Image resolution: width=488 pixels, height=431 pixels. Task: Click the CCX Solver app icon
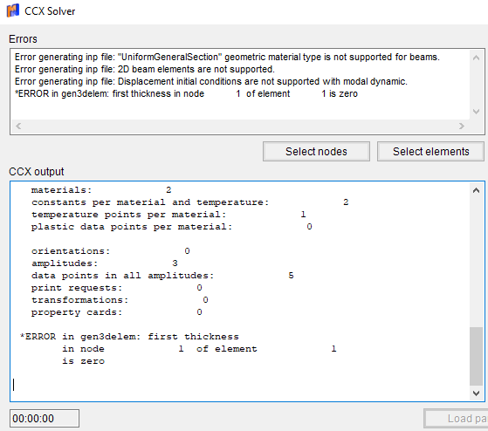(13, 10)
